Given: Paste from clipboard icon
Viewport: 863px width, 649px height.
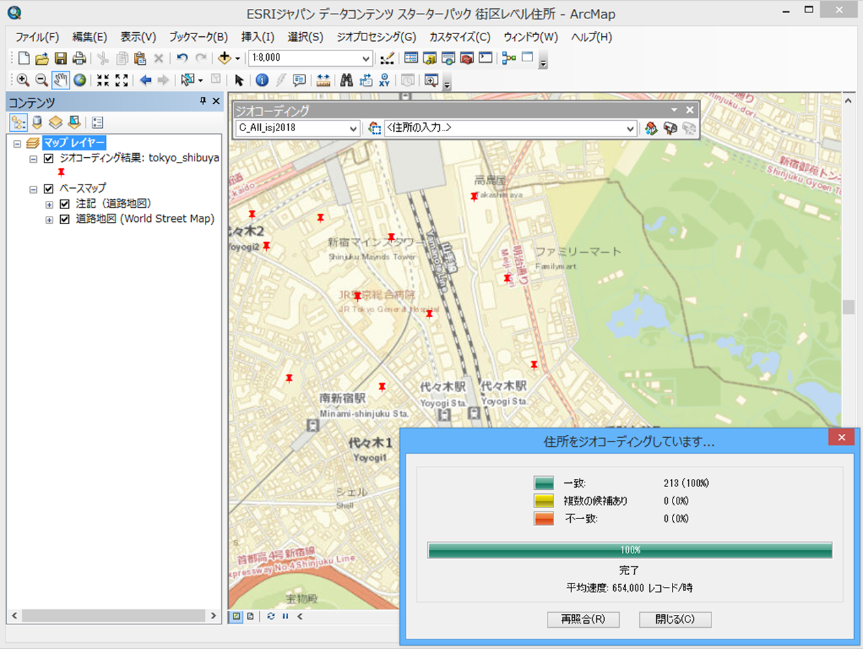Looking at the screenshot, I should [140, 58].
